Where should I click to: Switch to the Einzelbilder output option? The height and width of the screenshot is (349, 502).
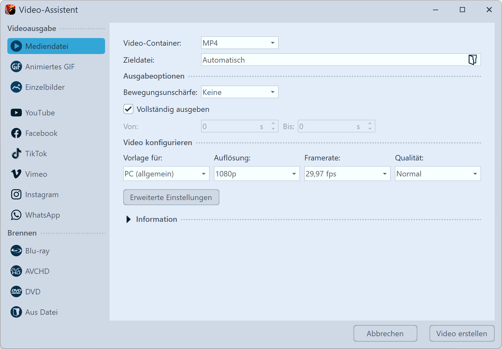45,87
